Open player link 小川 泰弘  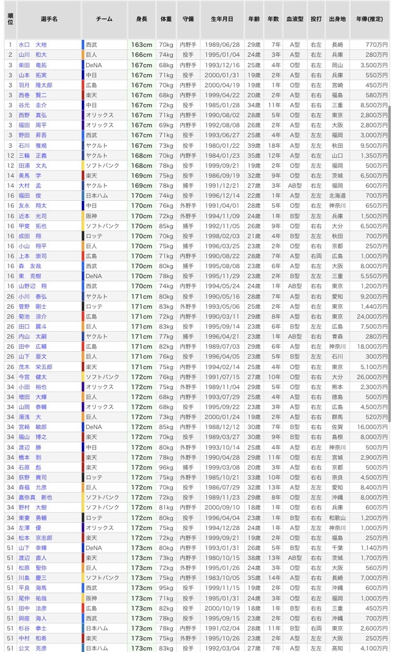pyautogui.click(x=33, y=296)
